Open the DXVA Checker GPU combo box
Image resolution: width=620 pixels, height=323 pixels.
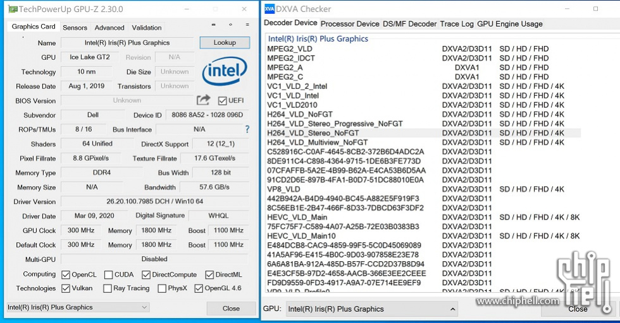[372, 309]
